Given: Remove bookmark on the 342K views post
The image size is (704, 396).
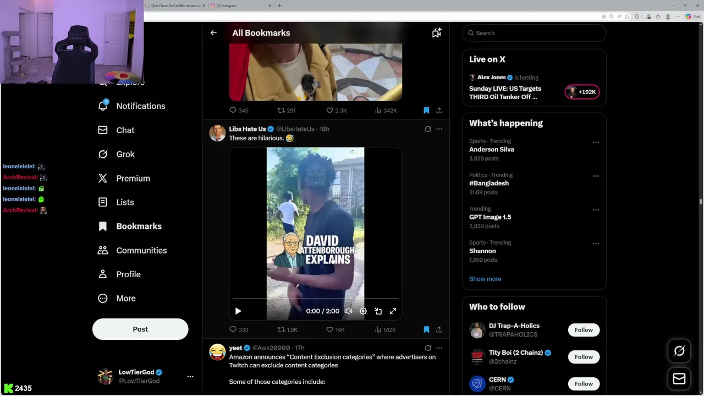Looking at the screenshot, I should (426, 111).
